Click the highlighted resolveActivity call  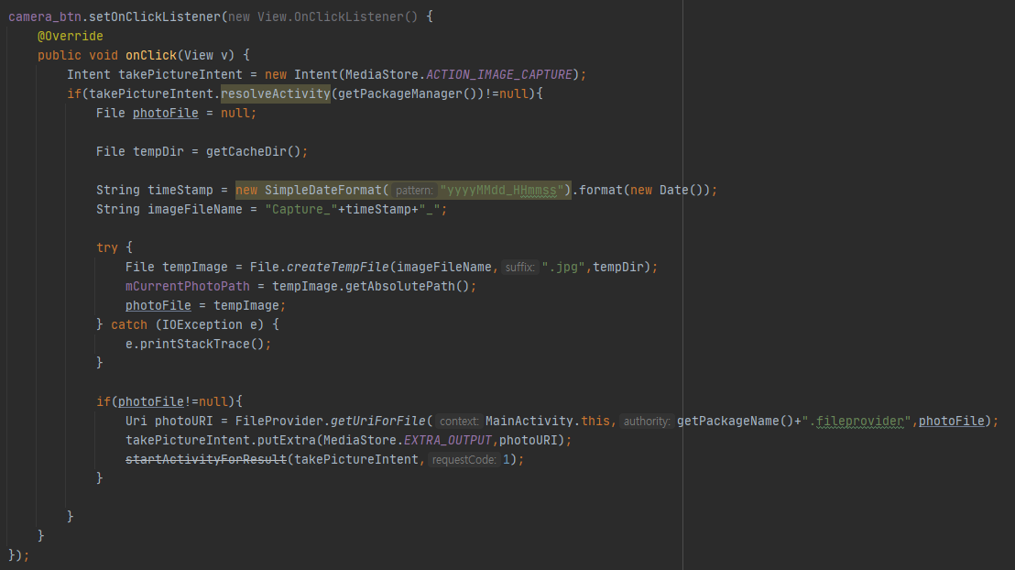click(x=276, y=93)
